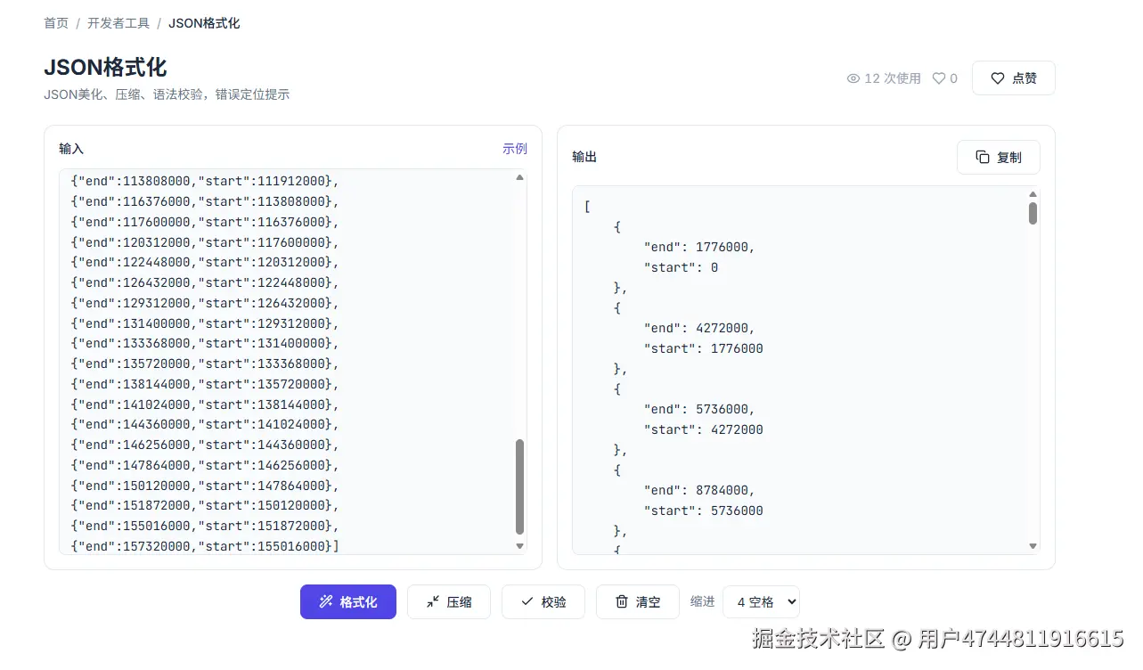Click the eye icon beside 12 次使用
Viewport: 1143px width, 670px height.
(x=853, y=78)
